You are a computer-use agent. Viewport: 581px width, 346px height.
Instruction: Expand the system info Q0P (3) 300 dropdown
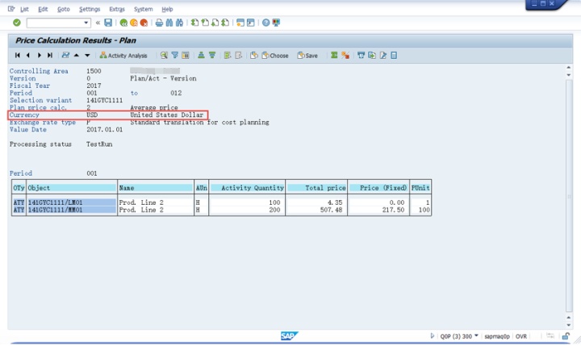point(476,336)
